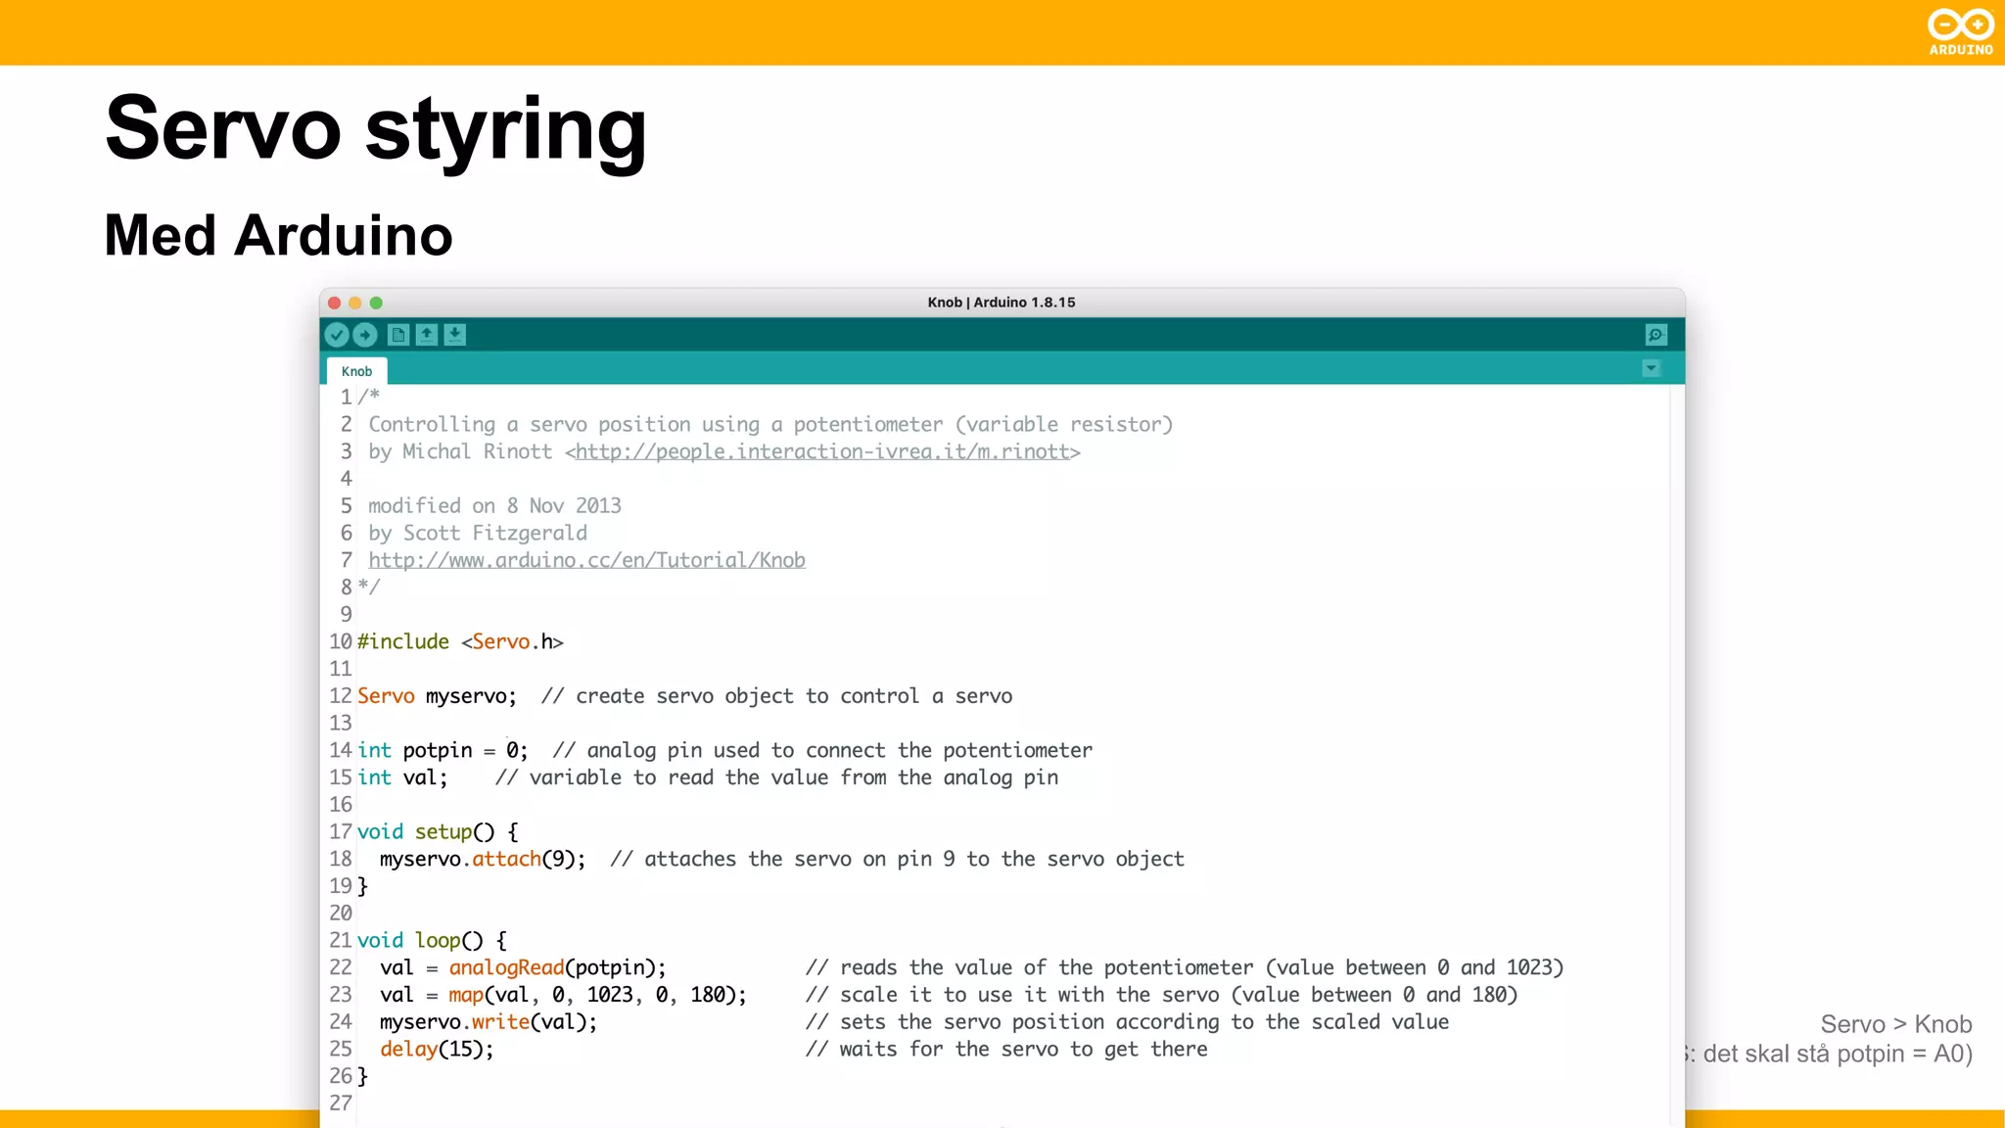Click the Upload arrow button
The height and width of the screenshot is (1128, 2005).
365,335
